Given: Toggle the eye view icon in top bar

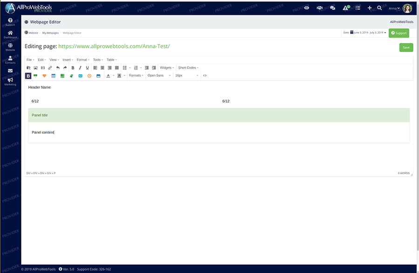Looking at the screenshot, I should tap(307, 8).
